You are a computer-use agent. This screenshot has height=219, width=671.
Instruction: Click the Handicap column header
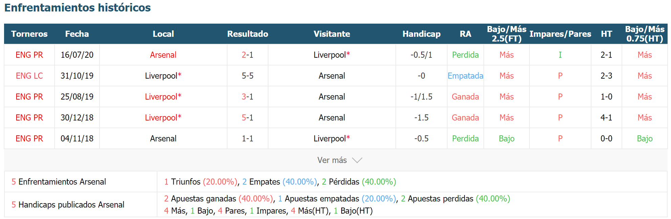pos(421,34)
